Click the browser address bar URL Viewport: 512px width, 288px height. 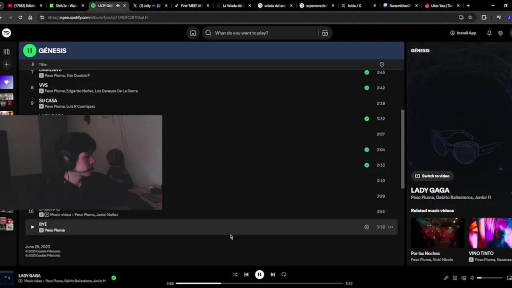[x=98, y=18]
